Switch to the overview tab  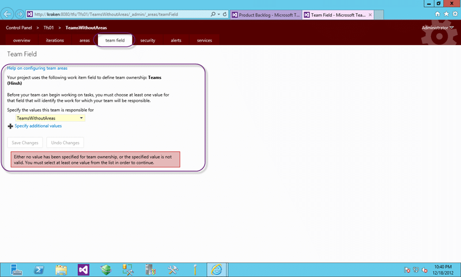point(21,40)
